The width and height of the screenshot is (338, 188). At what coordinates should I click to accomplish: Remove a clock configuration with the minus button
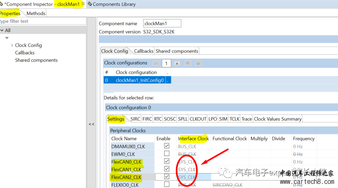[x=155, y=63]
